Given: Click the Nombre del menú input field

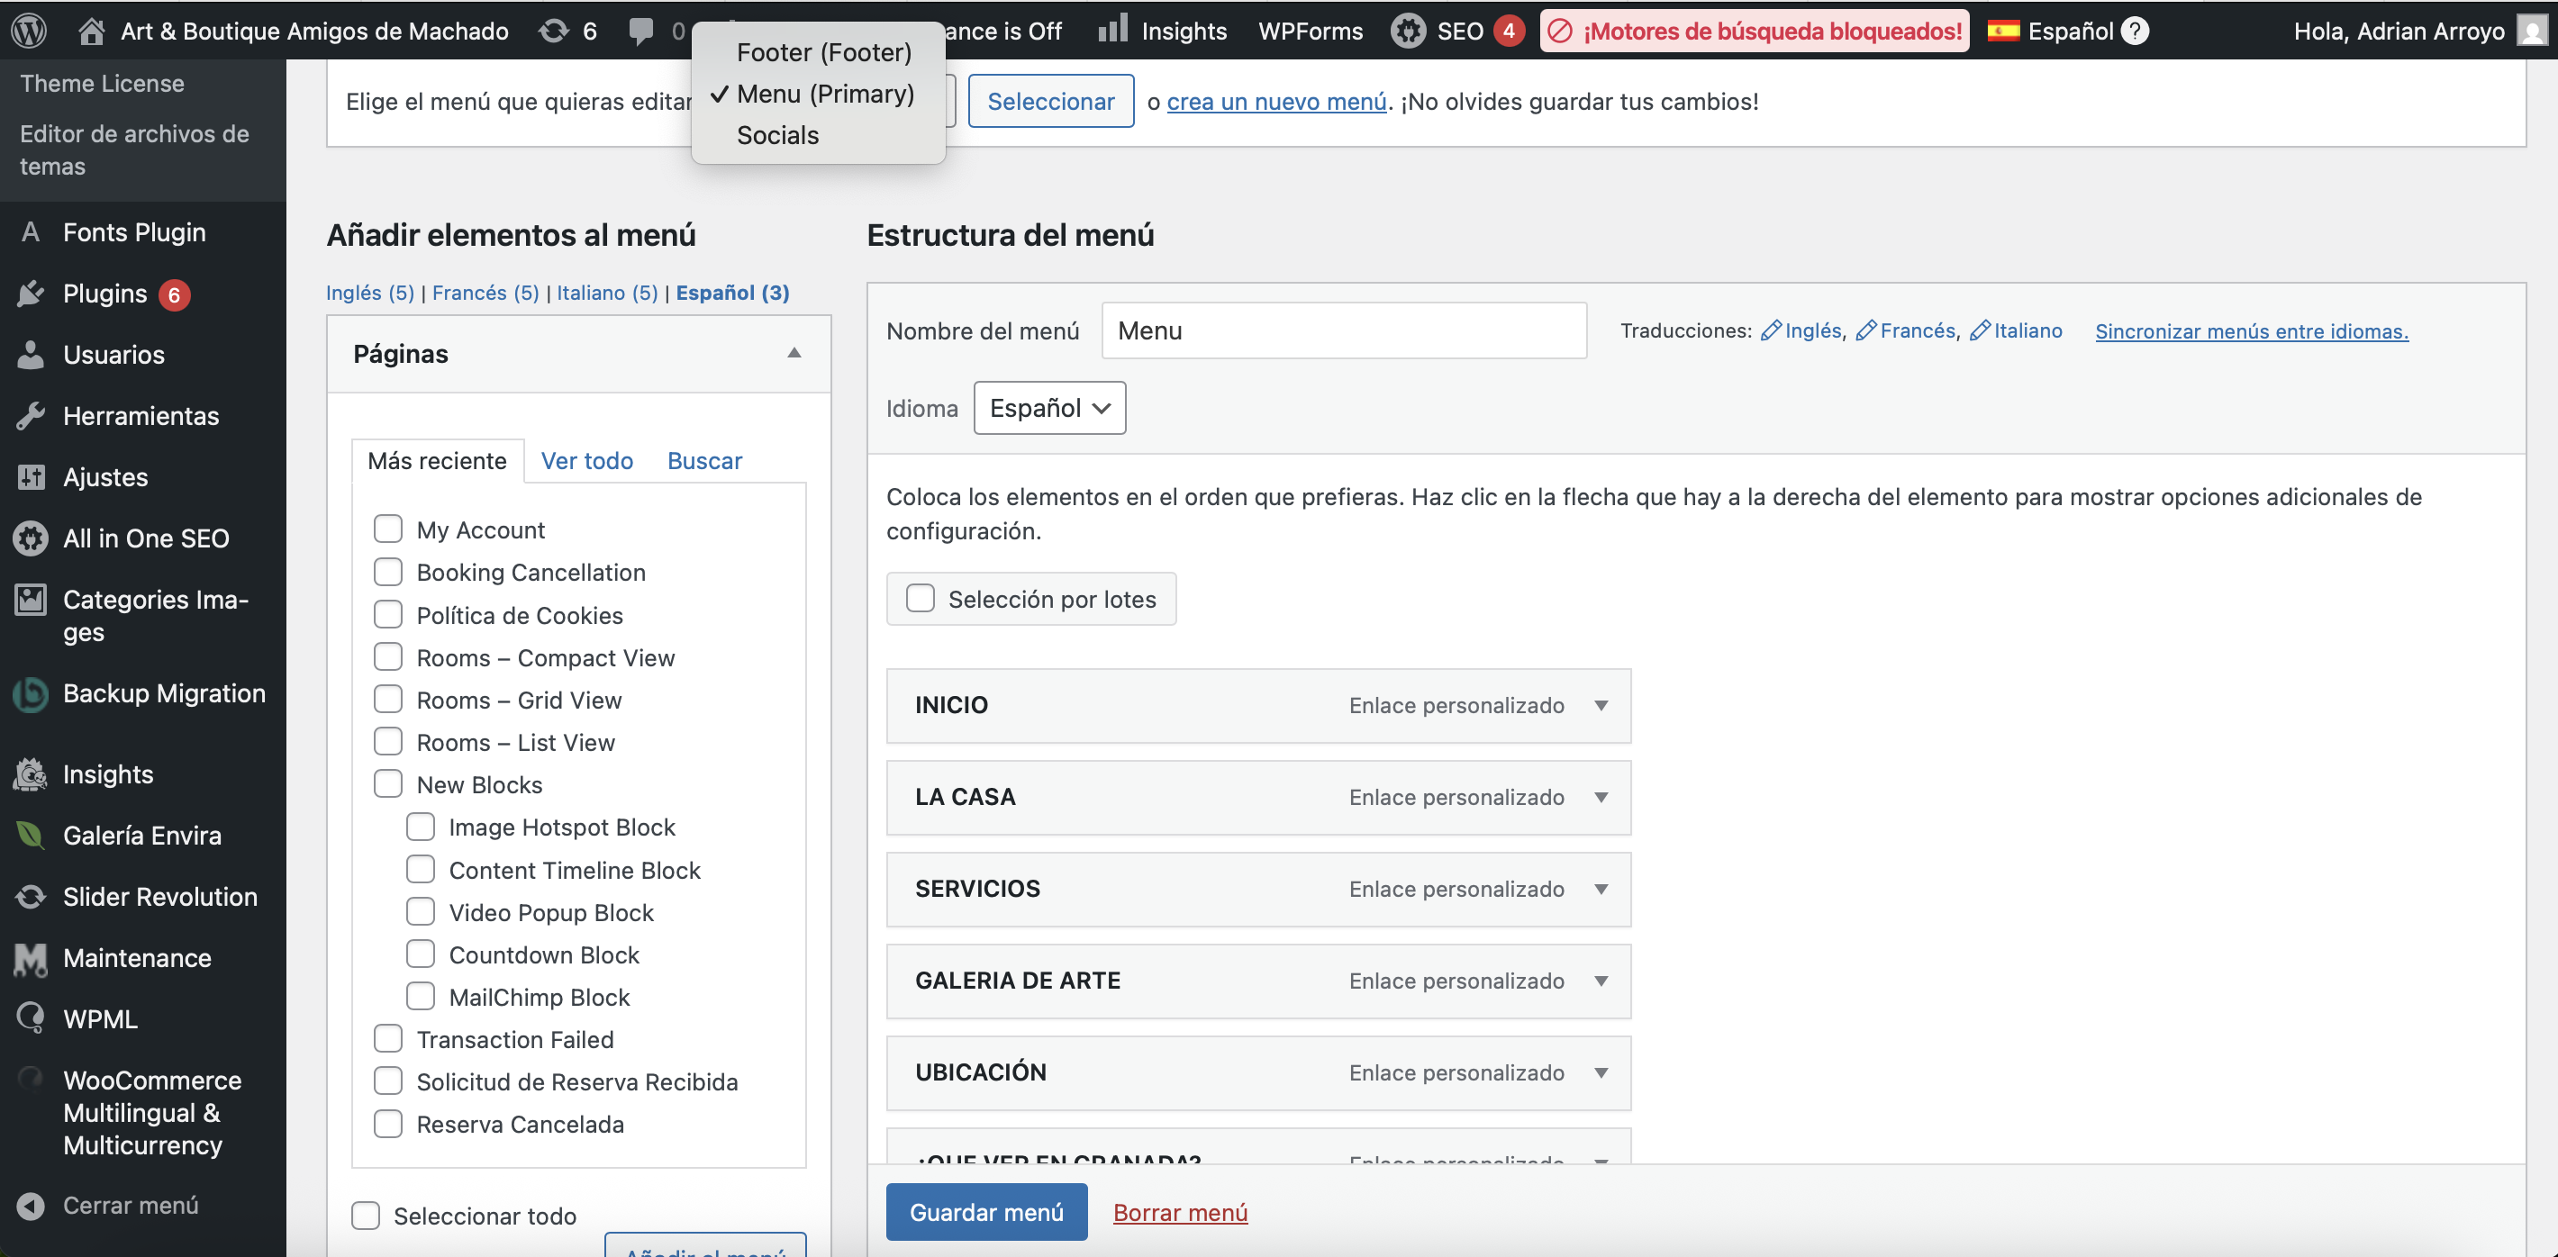Looking at the screenshot, I should coord(1344,330).
